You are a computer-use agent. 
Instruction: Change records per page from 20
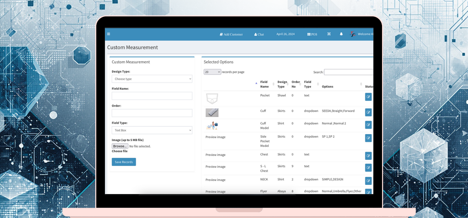coord(212,72)
